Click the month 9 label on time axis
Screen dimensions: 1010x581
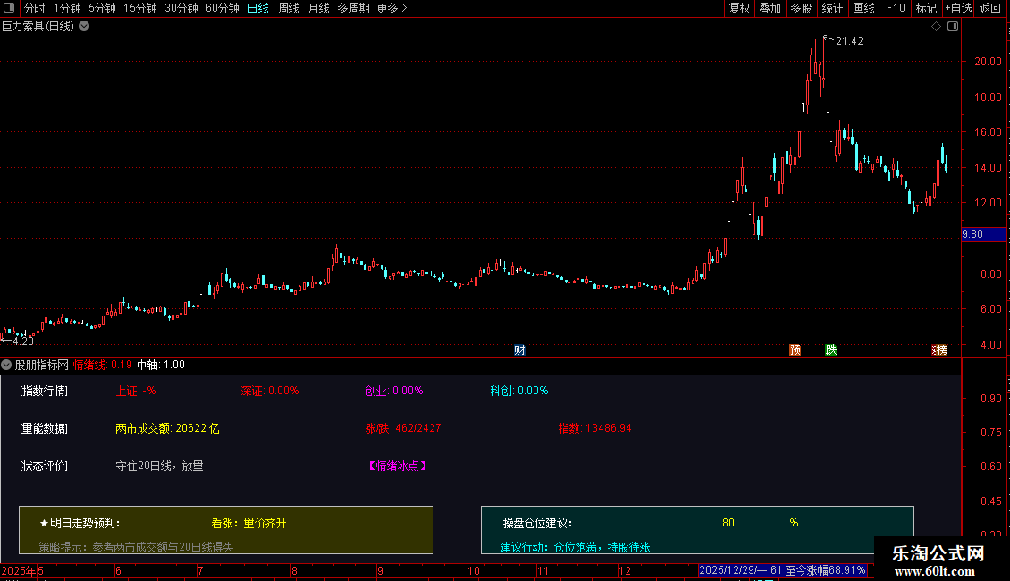click(380, 570)
